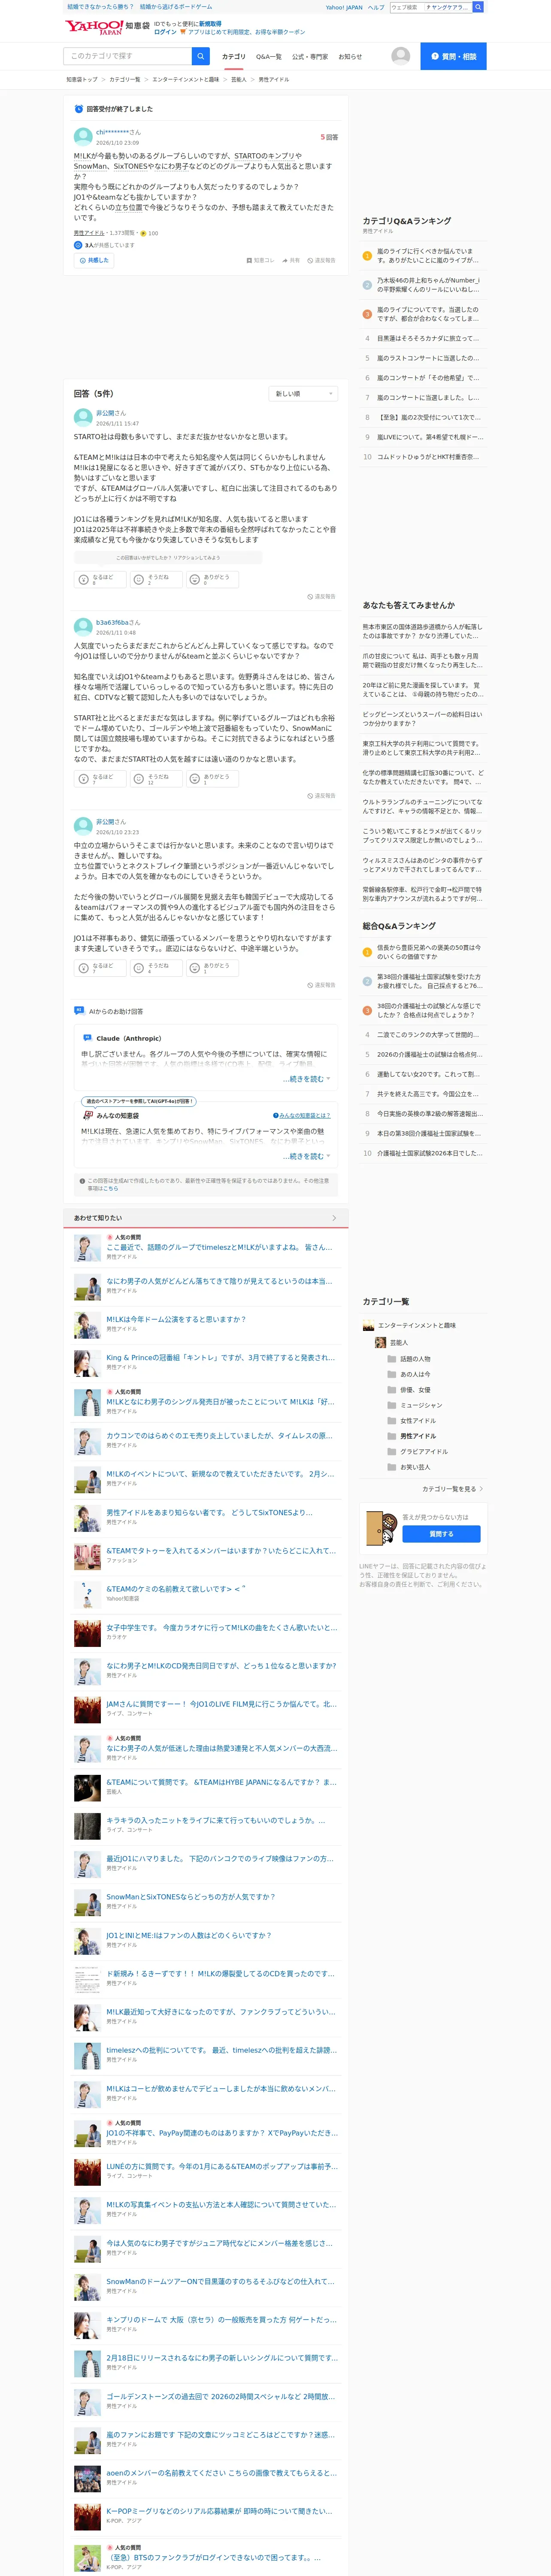This screenshot has width=551, height=2576.
Task: Click the blue magnifier beside カテゴリで探す field
Action: [201, 56]
